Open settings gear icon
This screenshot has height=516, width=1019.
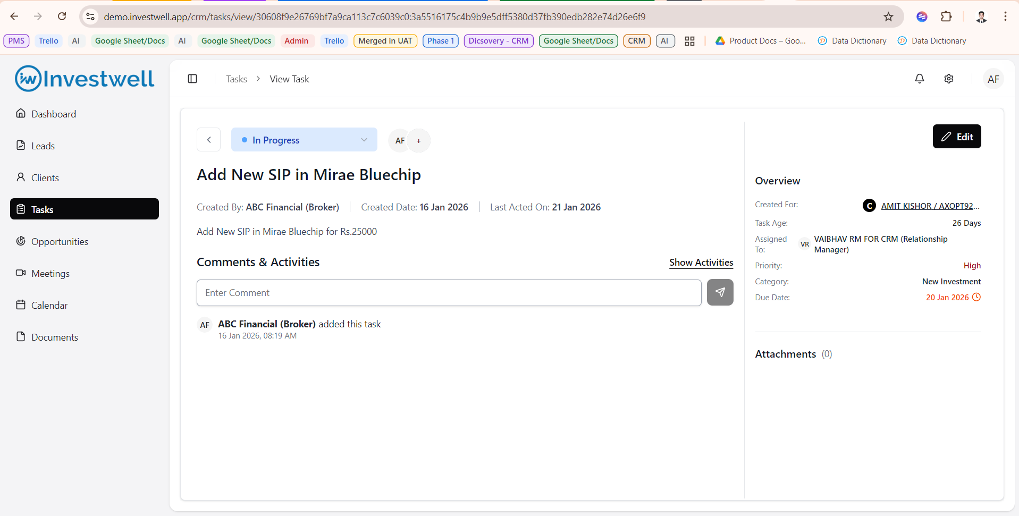(x=949, y=79)
